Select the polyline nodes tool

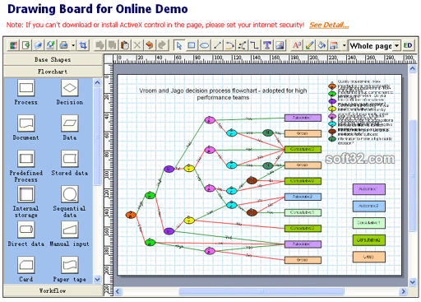point(242,45)
